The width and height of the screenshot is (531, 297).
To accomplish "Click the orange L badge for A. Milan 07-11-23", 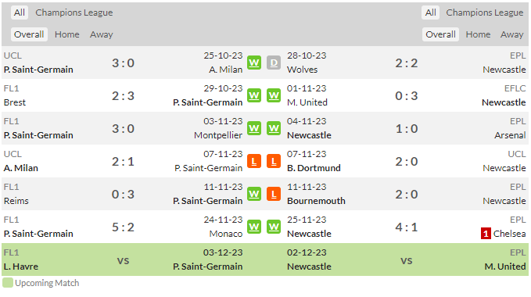I will point(254,161).
